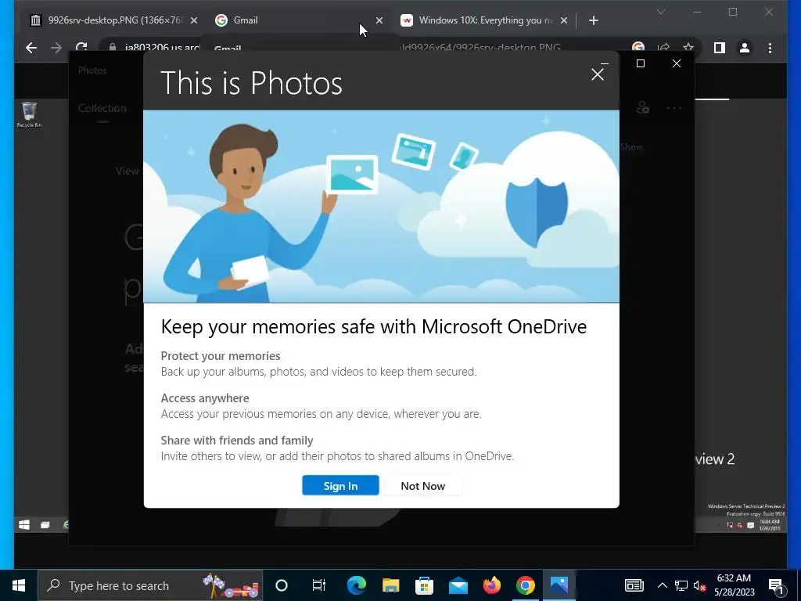The width and height of the screenshot is (801, 601).
Task: Open Chrome profile menu
Action: click(x=745, y=48)
